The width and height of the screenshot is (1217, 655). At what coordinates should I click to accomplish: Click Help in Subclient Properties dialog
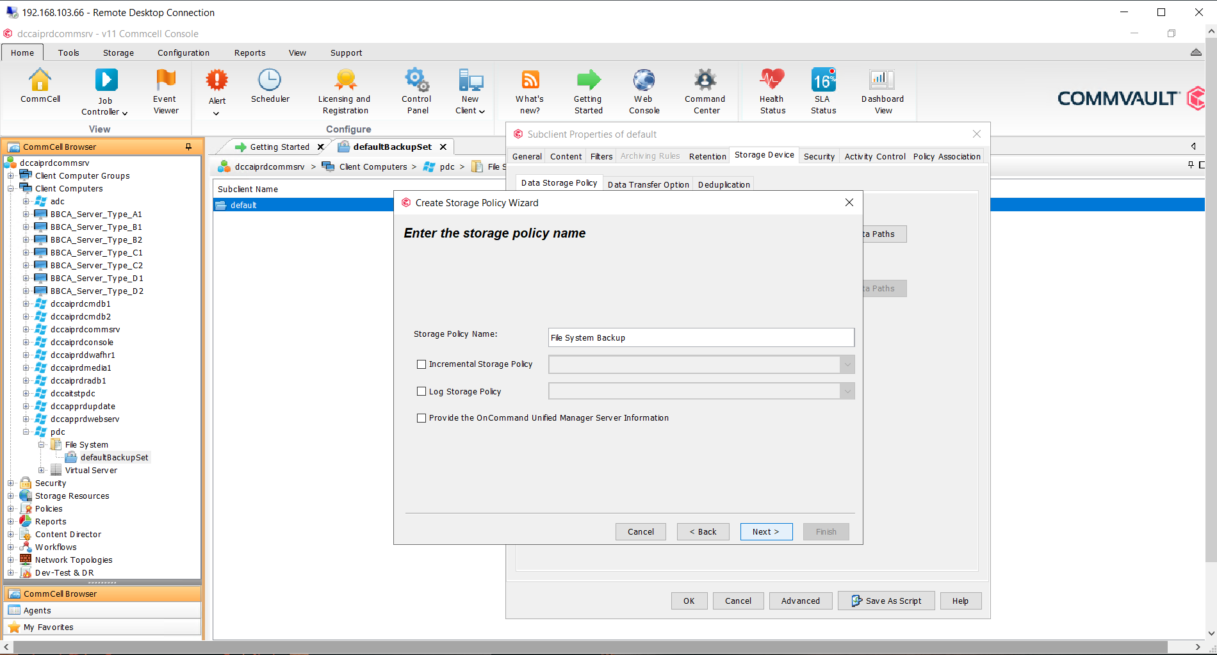pos(960,601)
